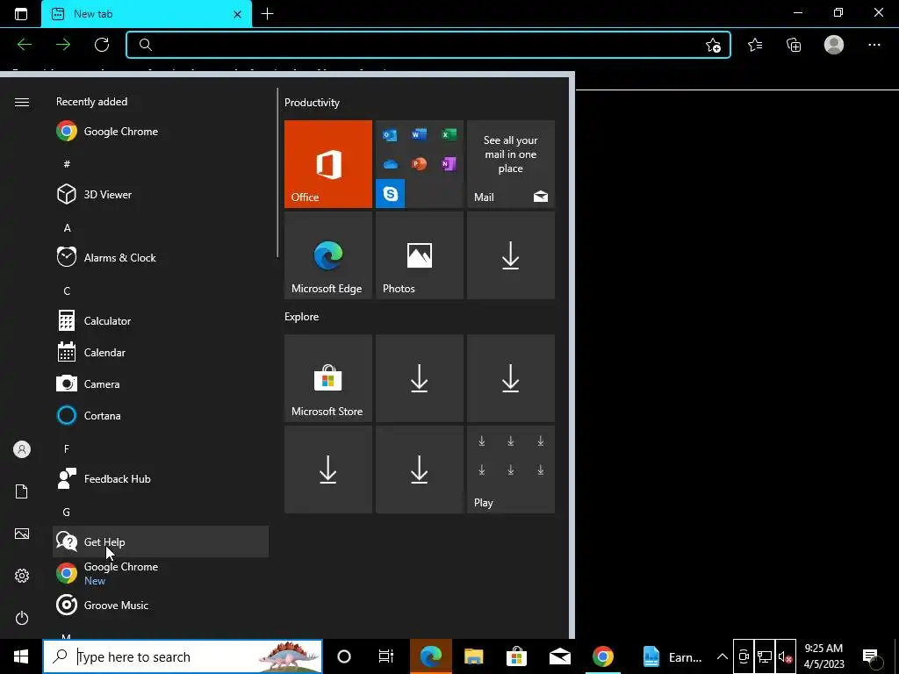This screenshot has width=899, height=674.
Task: Open the Play folder tile
Action: pyautogui.click(x=511, y=470)
